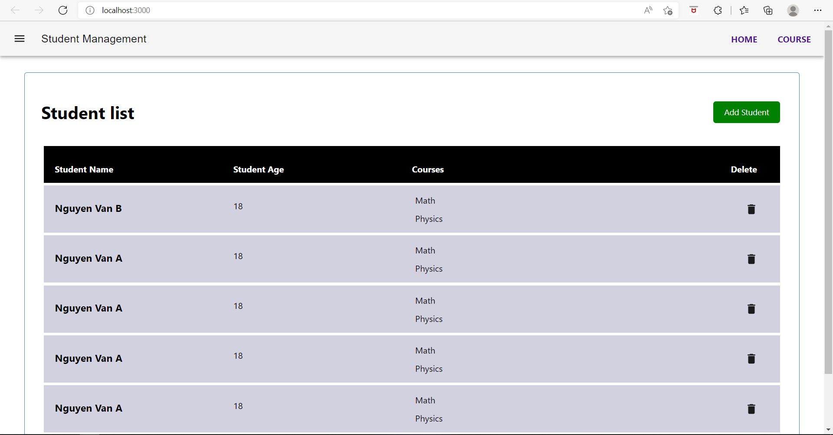833x435 pixels.
Task: Delete the third Nguyen Van A row
Action: pos(751,359)
